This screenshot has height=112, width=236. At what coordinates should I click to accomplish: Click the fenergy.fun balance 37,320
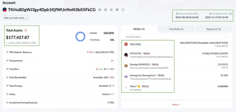pyautogui.click(x=224, y=75)
